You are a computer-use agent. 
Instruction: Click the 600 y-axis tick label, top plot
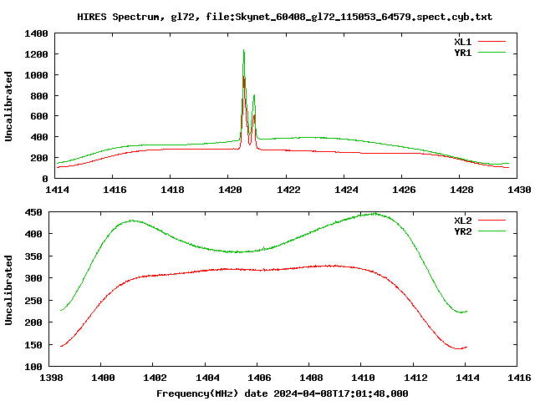[39, 117]
